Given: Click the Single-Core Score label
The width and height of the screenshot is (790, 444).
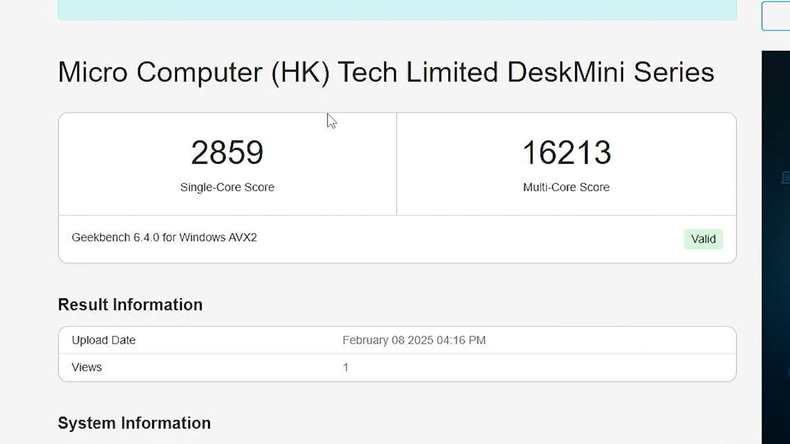Looking at the screenshot, I should click(227, 187).
